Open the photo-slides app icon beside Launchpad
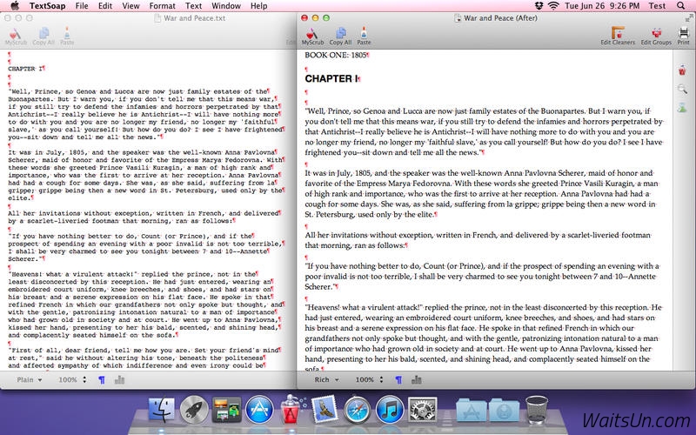696x435 pixels. tap(226, 409)
